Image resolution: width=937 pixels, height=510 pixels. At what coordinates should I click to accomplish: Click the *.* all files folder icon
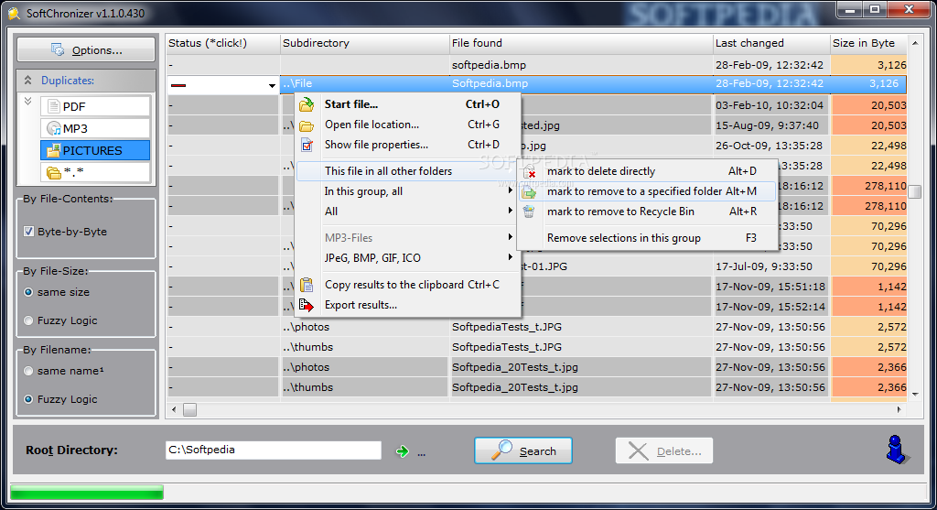point(54,173)
